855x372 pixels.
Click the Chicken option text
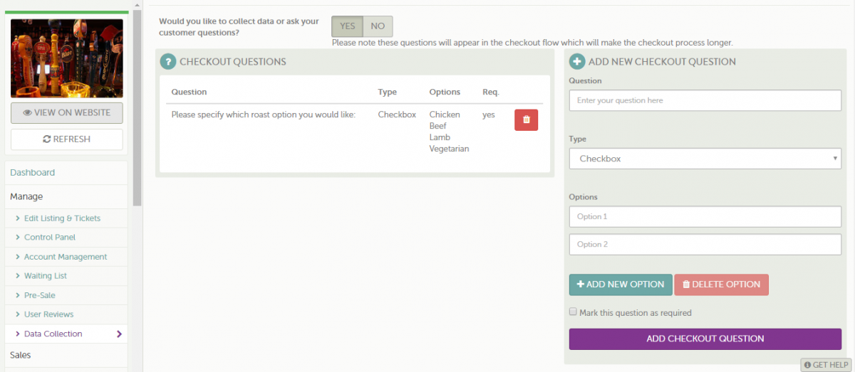pyautogui.click(x=445, y=115)
